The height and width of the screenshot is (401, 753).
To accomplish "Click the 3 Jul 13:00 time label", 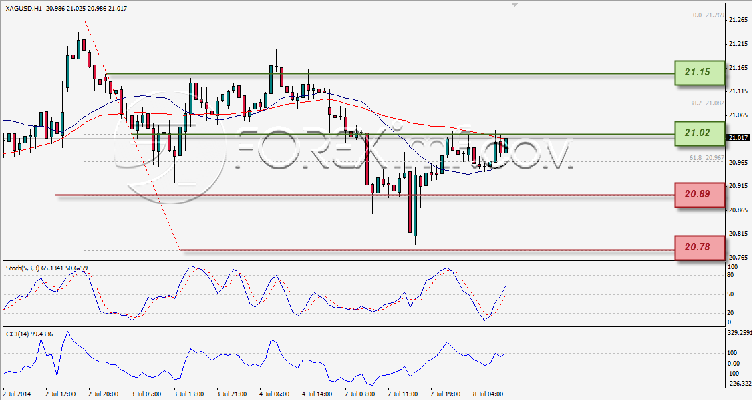I will tap(188, 394).
